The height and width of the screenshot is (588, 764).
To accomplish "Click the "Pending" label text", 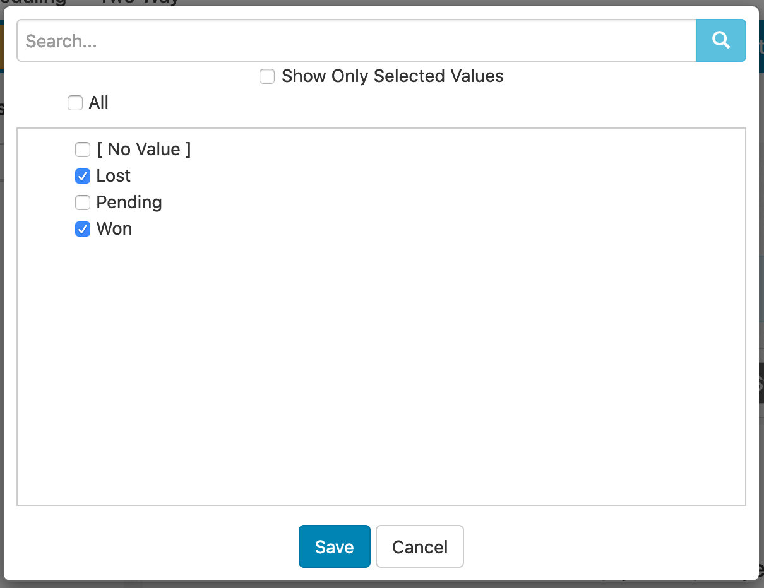I will (x=129, y=203).
